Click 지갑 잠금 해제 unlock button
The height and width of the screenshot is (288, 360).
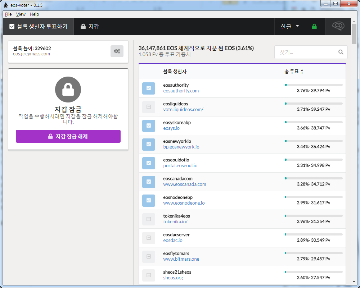[68, 136]
